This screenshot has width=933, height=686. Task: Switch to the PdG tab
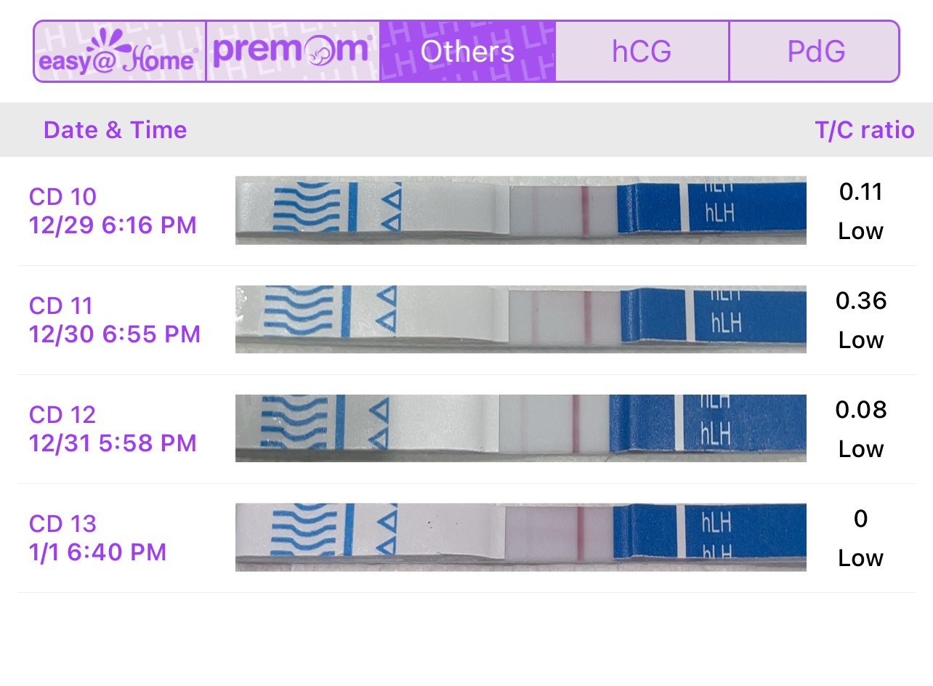(x=815, y=51)
